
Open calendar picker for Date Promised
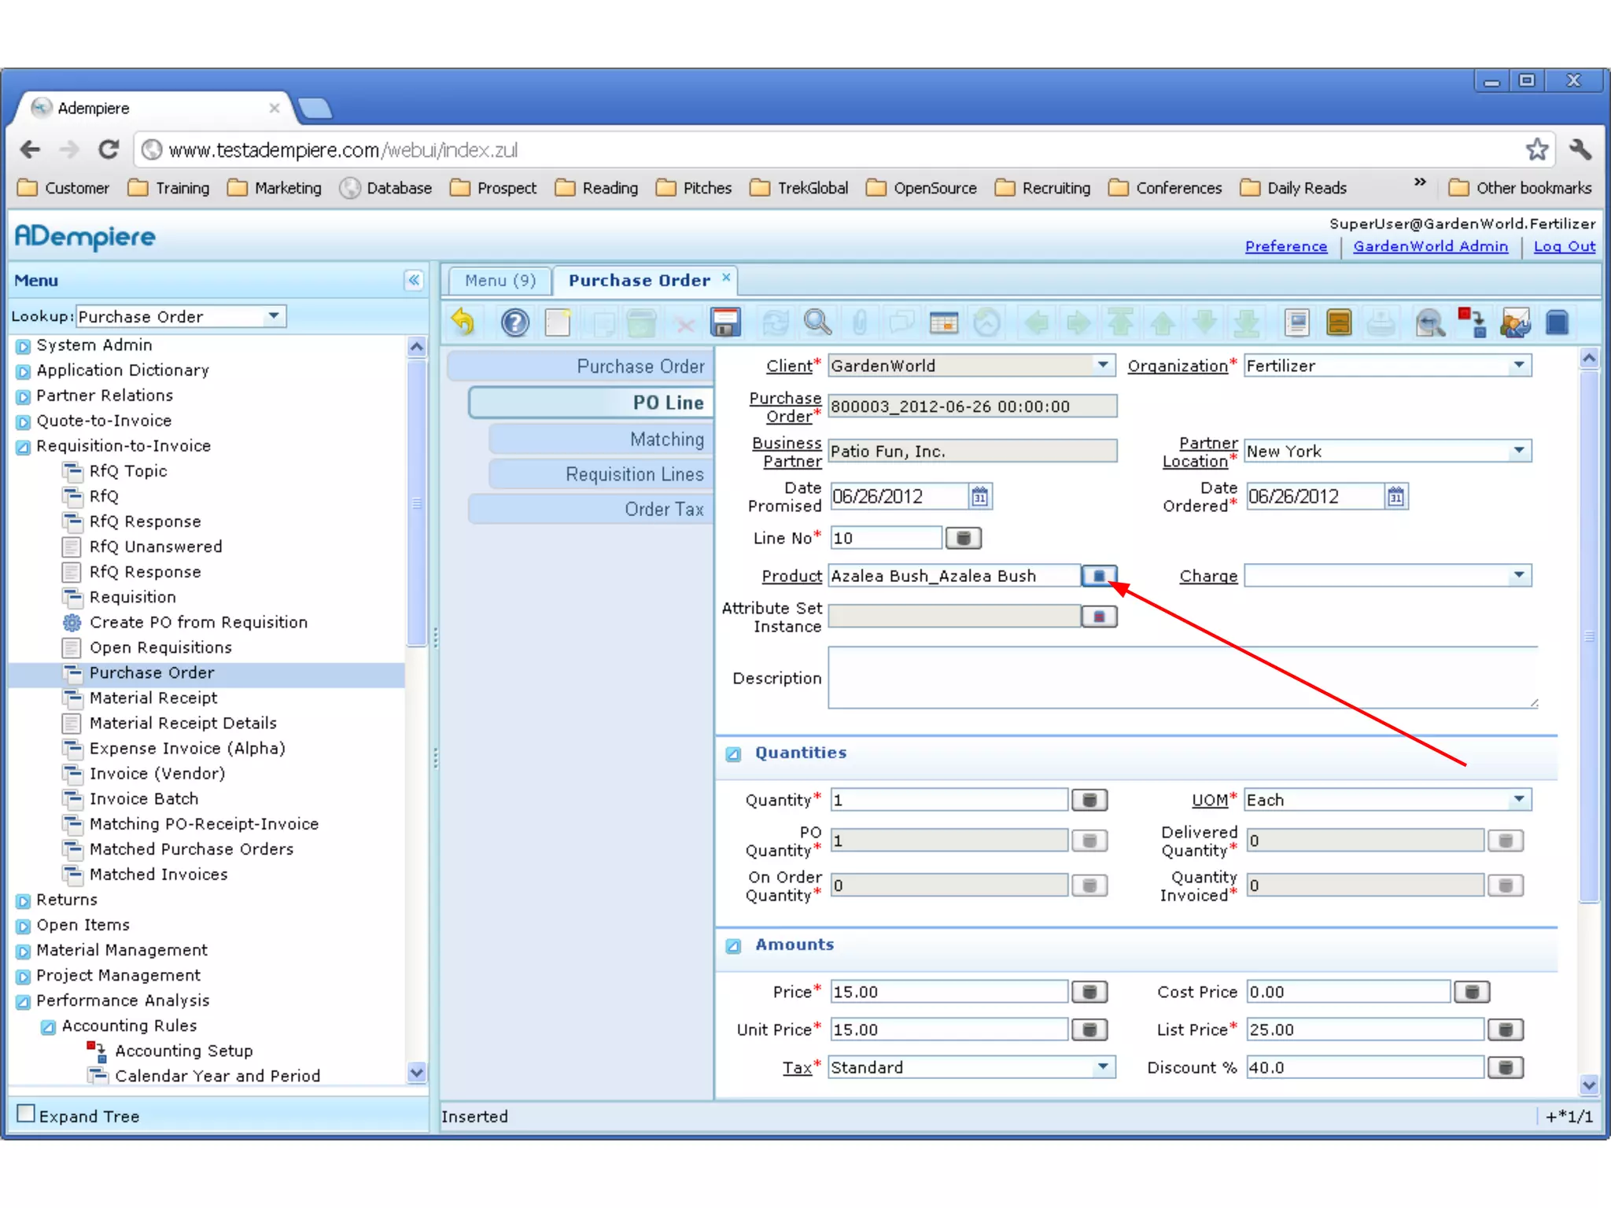pyautogui.click(x=979, y=496)
